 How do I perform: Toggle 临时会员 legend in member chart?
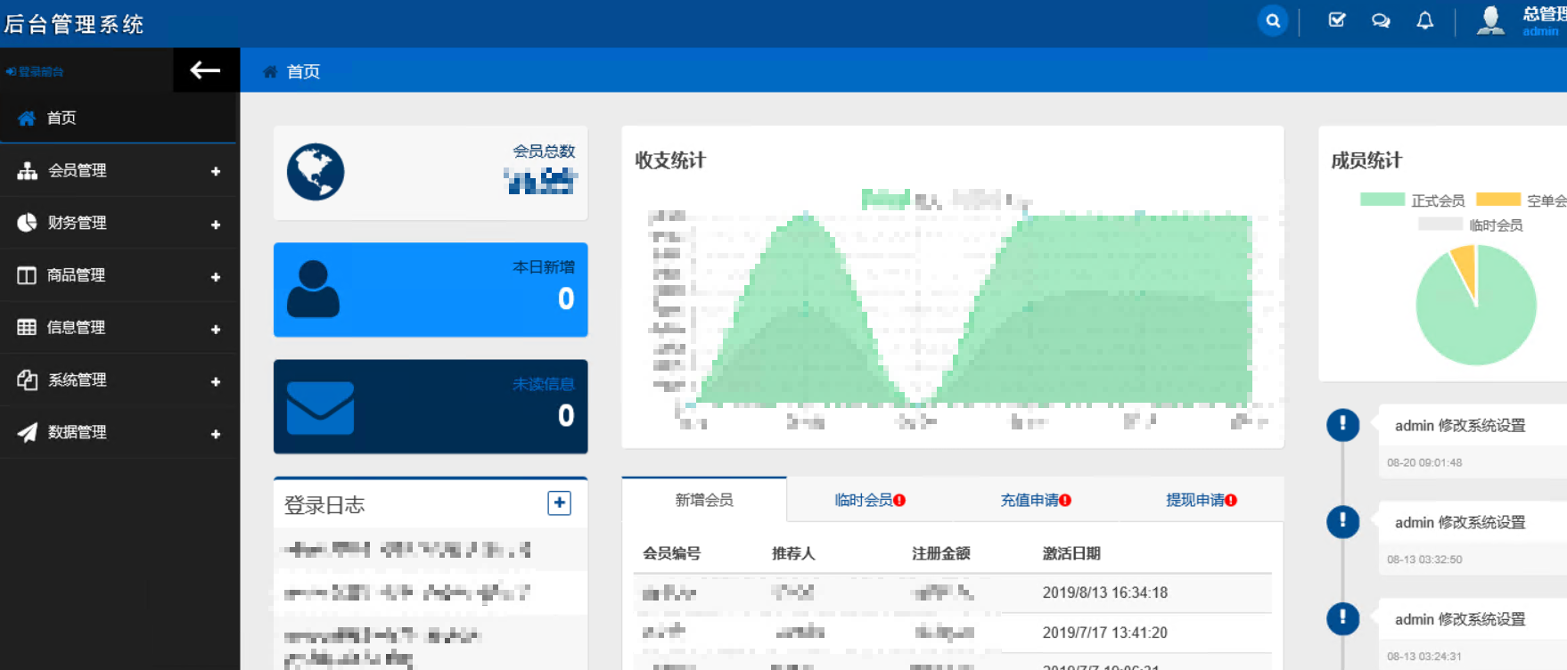1471,225
